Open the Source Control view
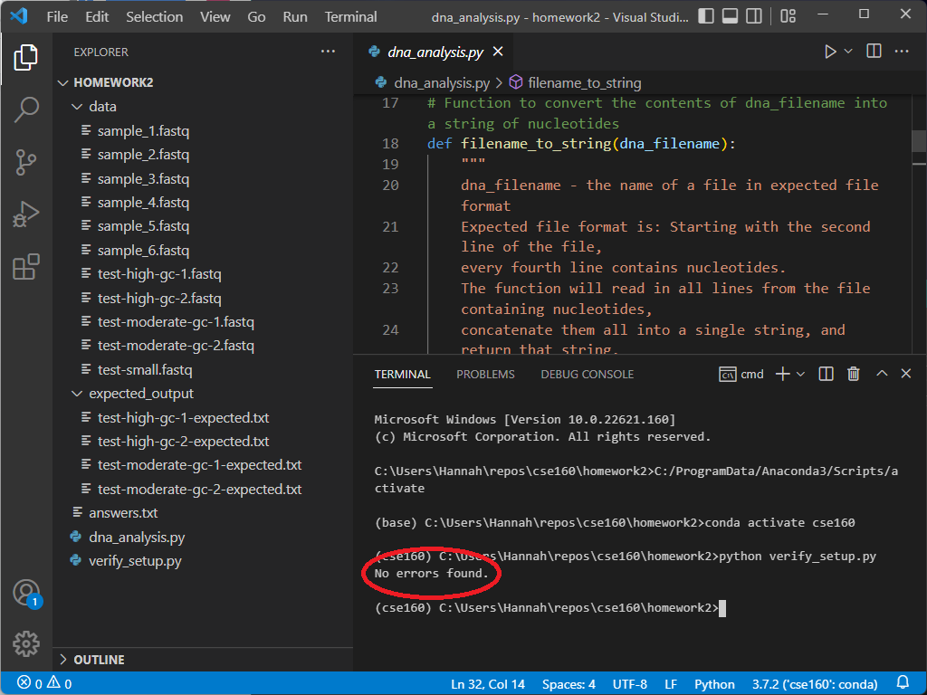 (26, 162)
